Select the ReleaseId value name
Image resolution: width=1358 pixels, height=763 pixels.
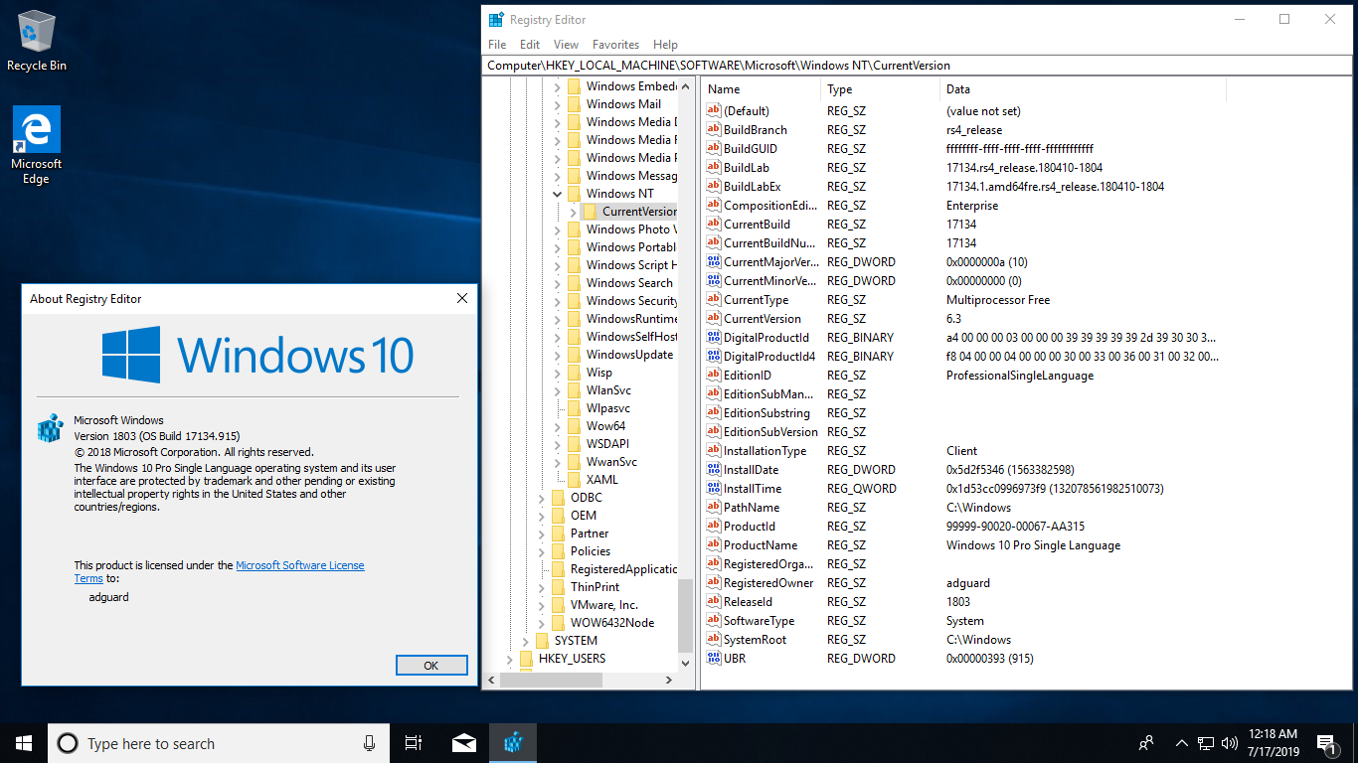click(x=748, y=602)
